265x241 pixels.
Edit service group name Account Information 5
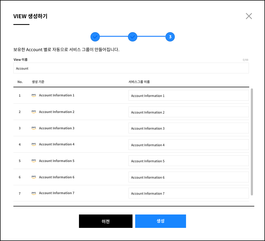tap(188, 161)
